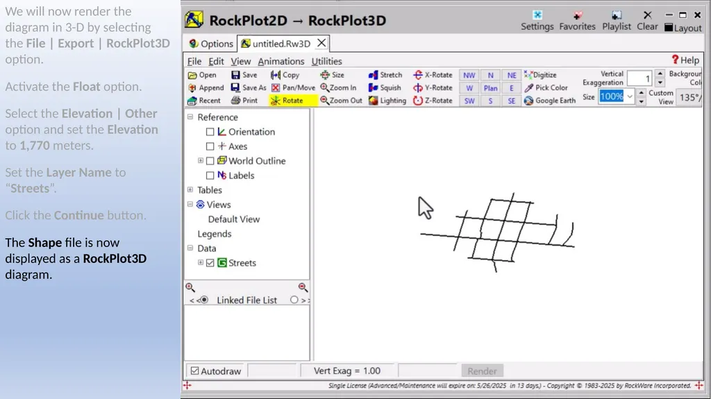Open the Recent files list
The image size is (711, 399).
tap(204, 101)
